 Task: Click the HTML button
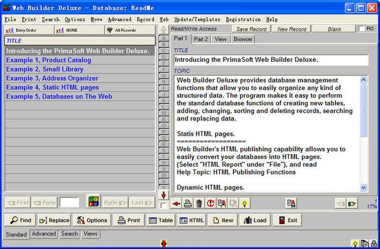[x=192, y=220]
